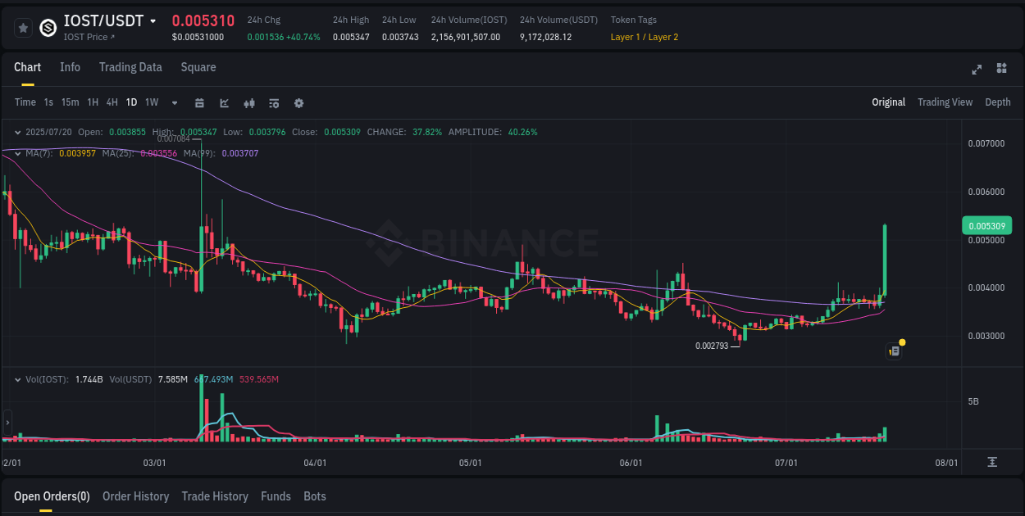Switch to the Trading Data tab
Screen dimensions: 1025x516
pos(130,67)
